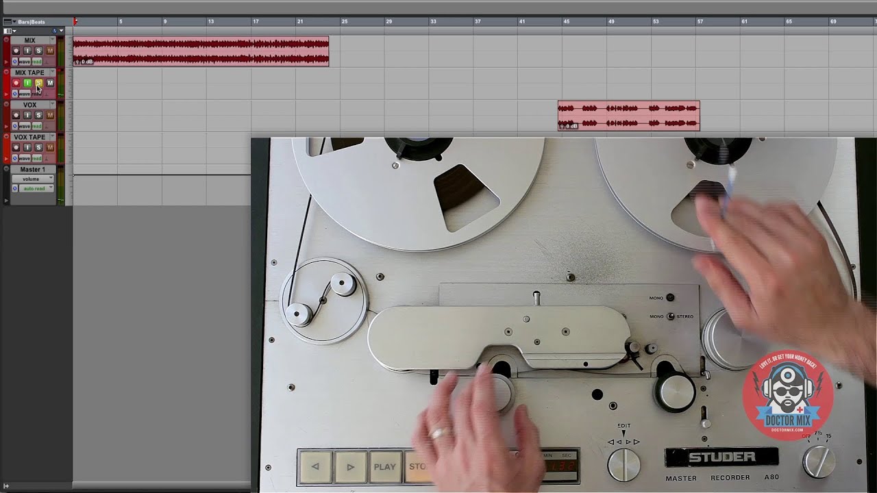This screenshot has width=877, height=493.
Task: Click the tape speed selector knob
Action: [x=818, y=462]
